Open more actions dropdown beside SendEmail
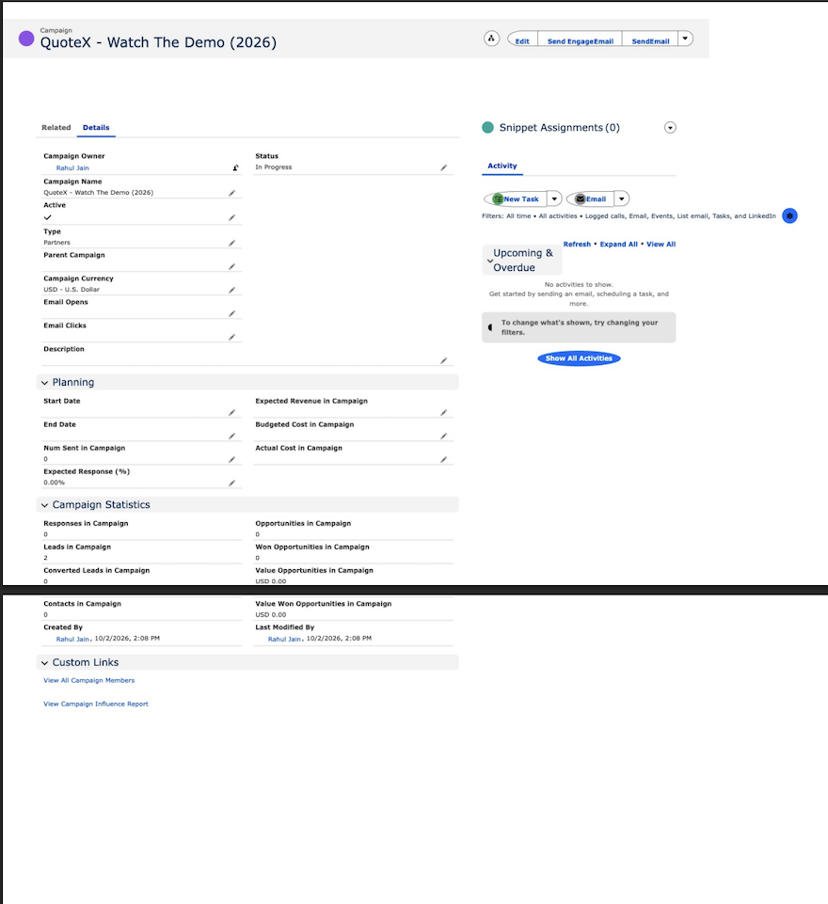Screen dimensions: 828x904 (x=685, y=39)
